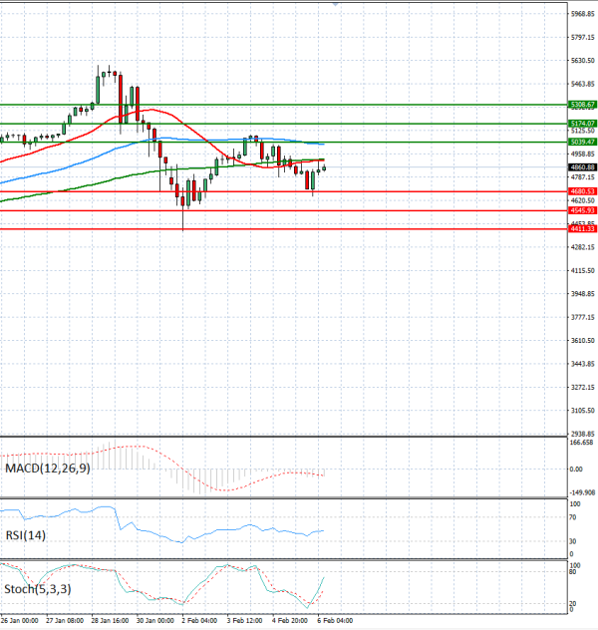598x630 pixels.
Task: Select the 5174.07 green resistance price label
Action: 583,123
